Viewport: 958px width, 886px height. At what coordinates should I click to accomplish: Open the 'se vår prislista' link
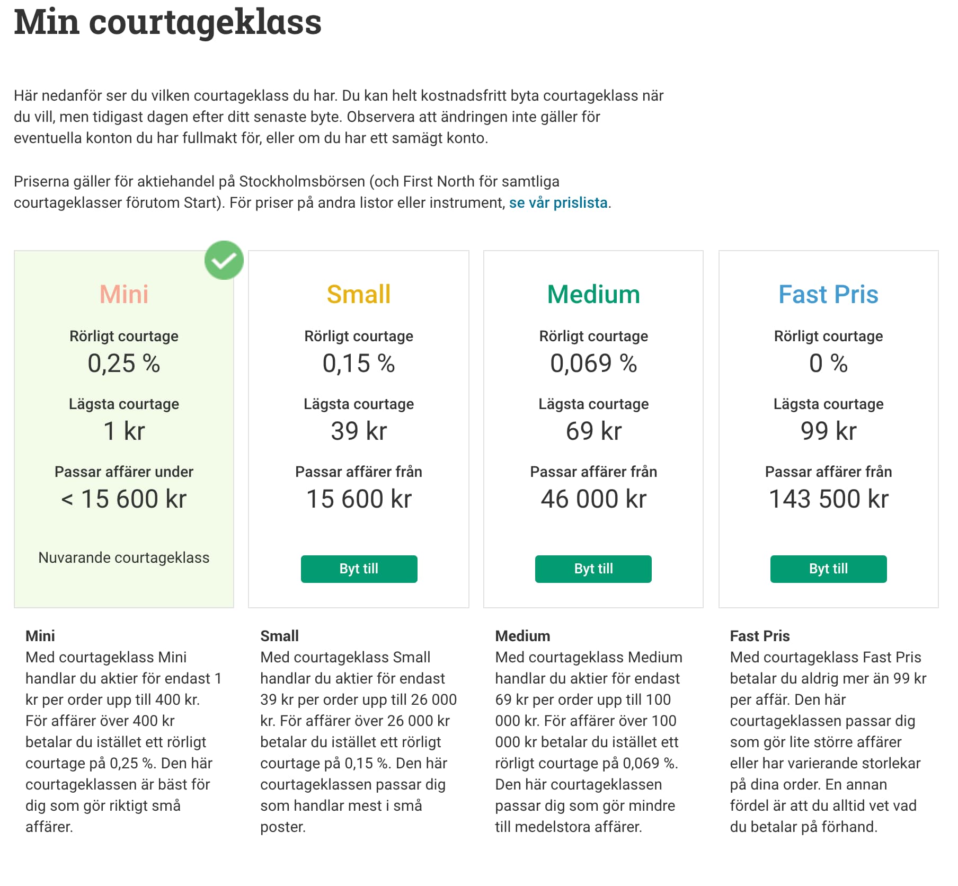point(558,203)
